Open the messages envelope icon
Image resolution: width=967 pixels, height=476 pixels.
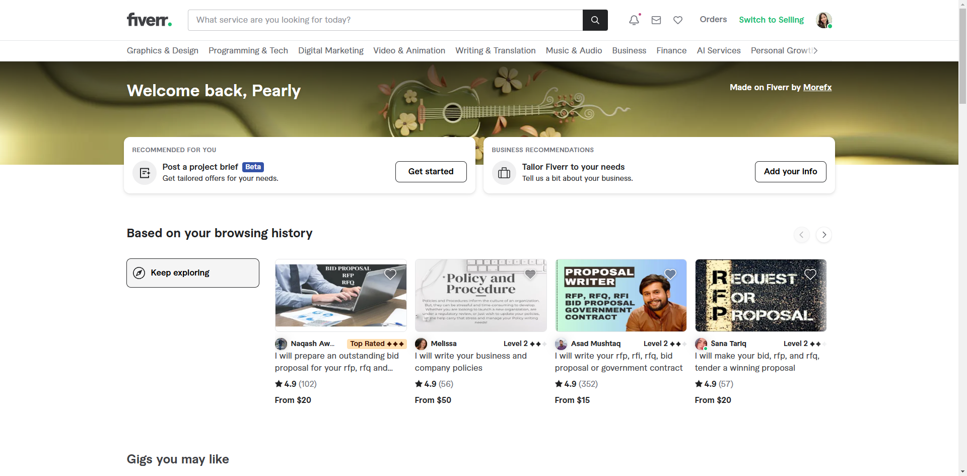(x=656, y=20)
